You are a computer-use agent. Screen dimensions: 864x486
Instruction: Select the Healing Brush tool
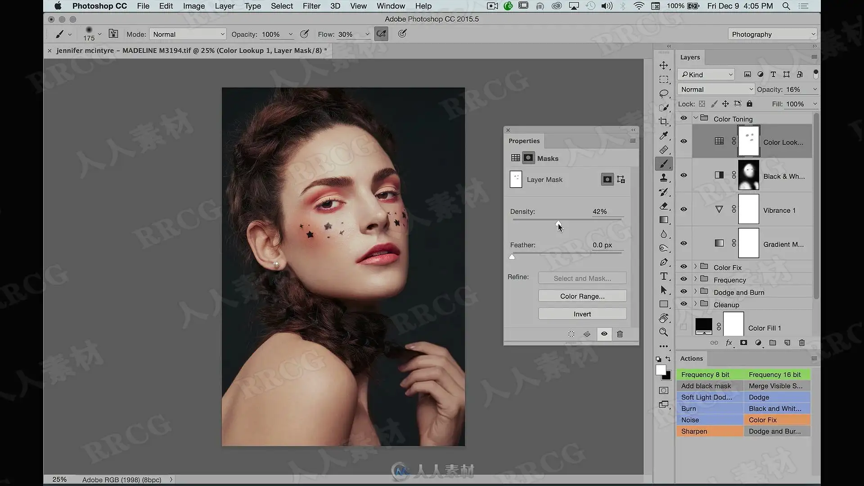[x=664, y=150]
